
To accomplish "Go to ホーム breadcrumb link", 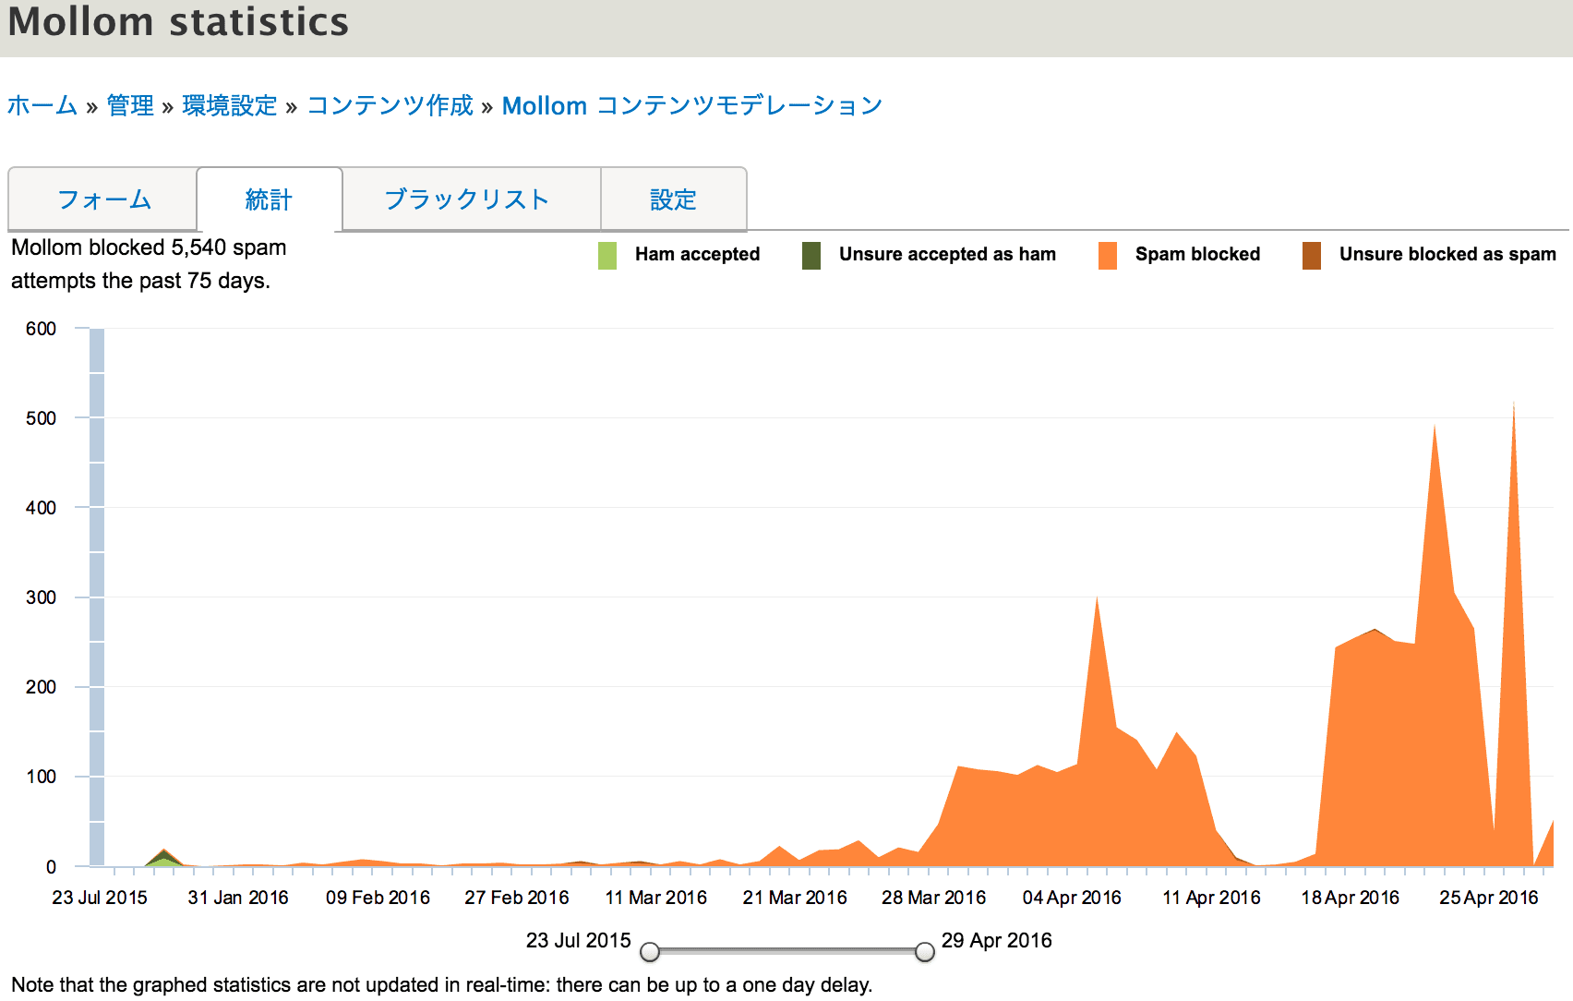I will (x=42, y=106).
